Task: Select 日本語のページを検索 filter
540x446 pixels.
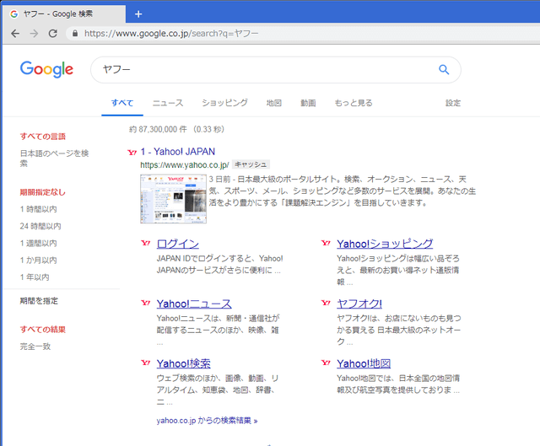Action: click(x=54, y=158)
